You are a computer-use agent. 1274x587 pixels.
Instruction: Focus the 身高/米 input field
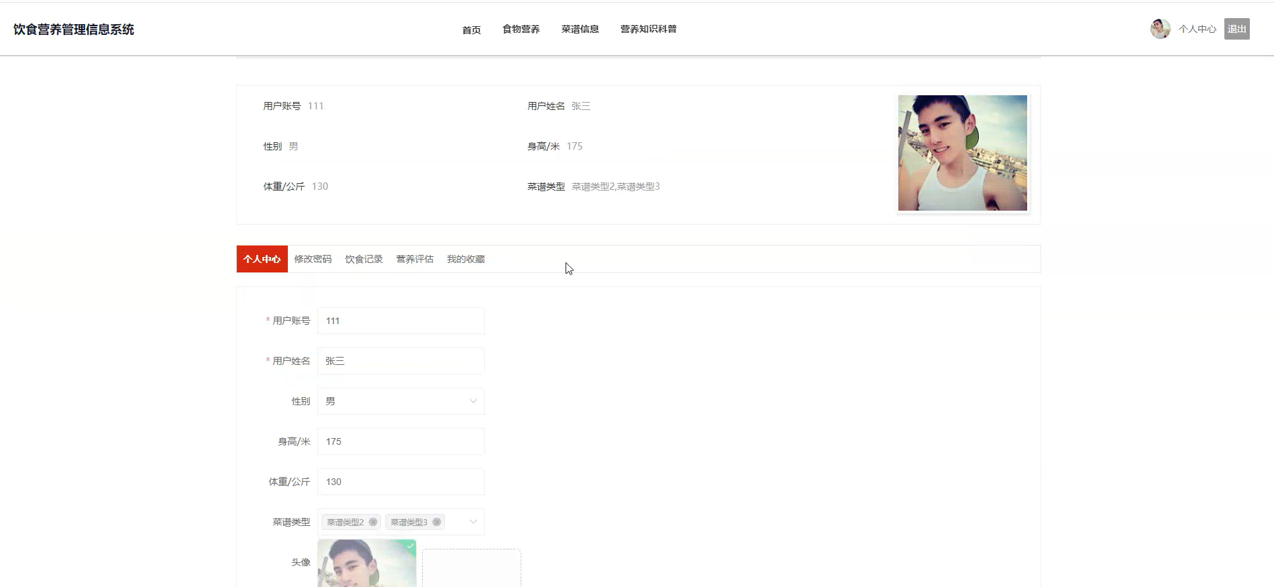click(401, 441)
